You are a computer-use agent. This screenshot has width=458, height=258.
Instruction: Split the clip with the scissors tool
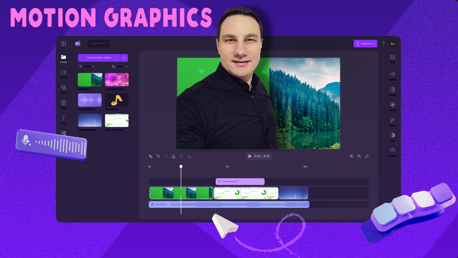(173, 156)
